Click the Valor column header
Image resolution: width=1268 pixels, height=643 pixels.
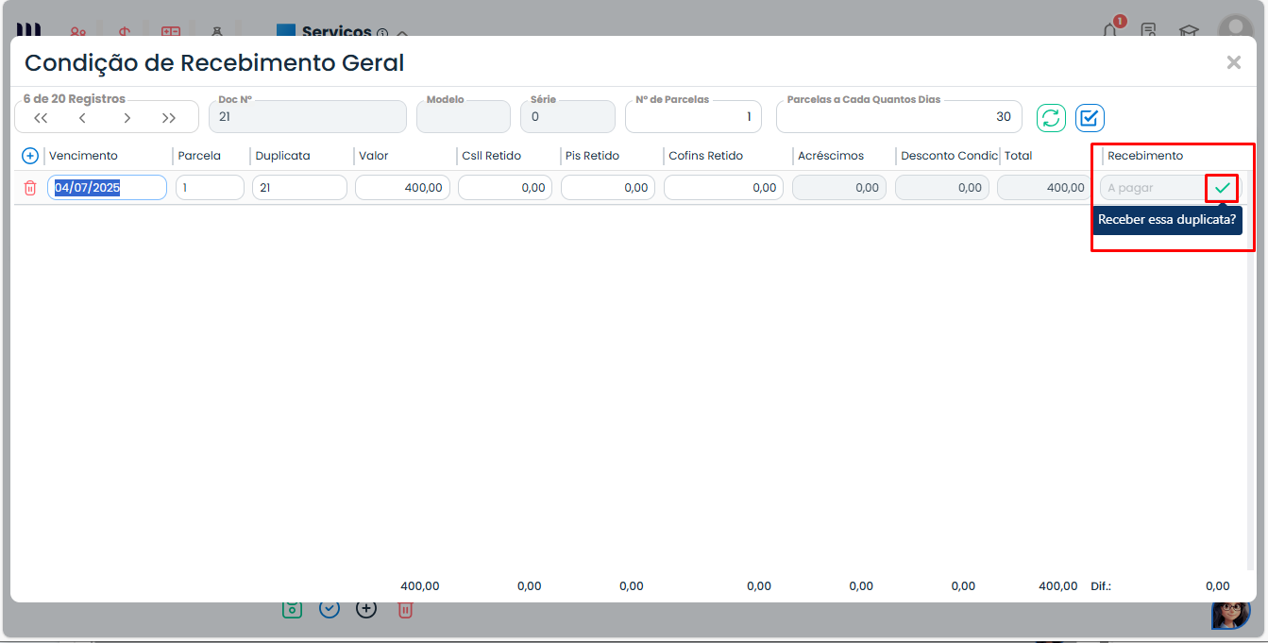pos(373,156)
